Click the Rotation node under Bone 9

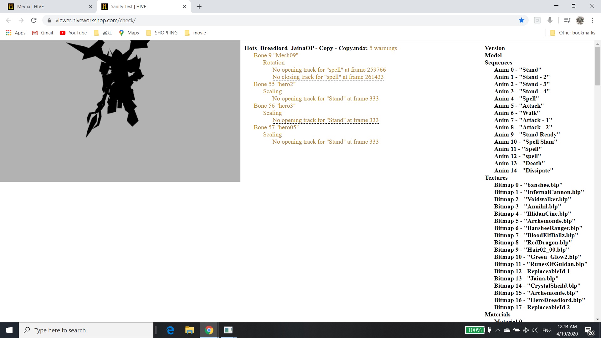274,63
